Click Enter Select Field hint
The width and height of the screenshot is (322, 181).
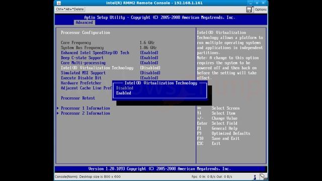click(x=217, y=123)
